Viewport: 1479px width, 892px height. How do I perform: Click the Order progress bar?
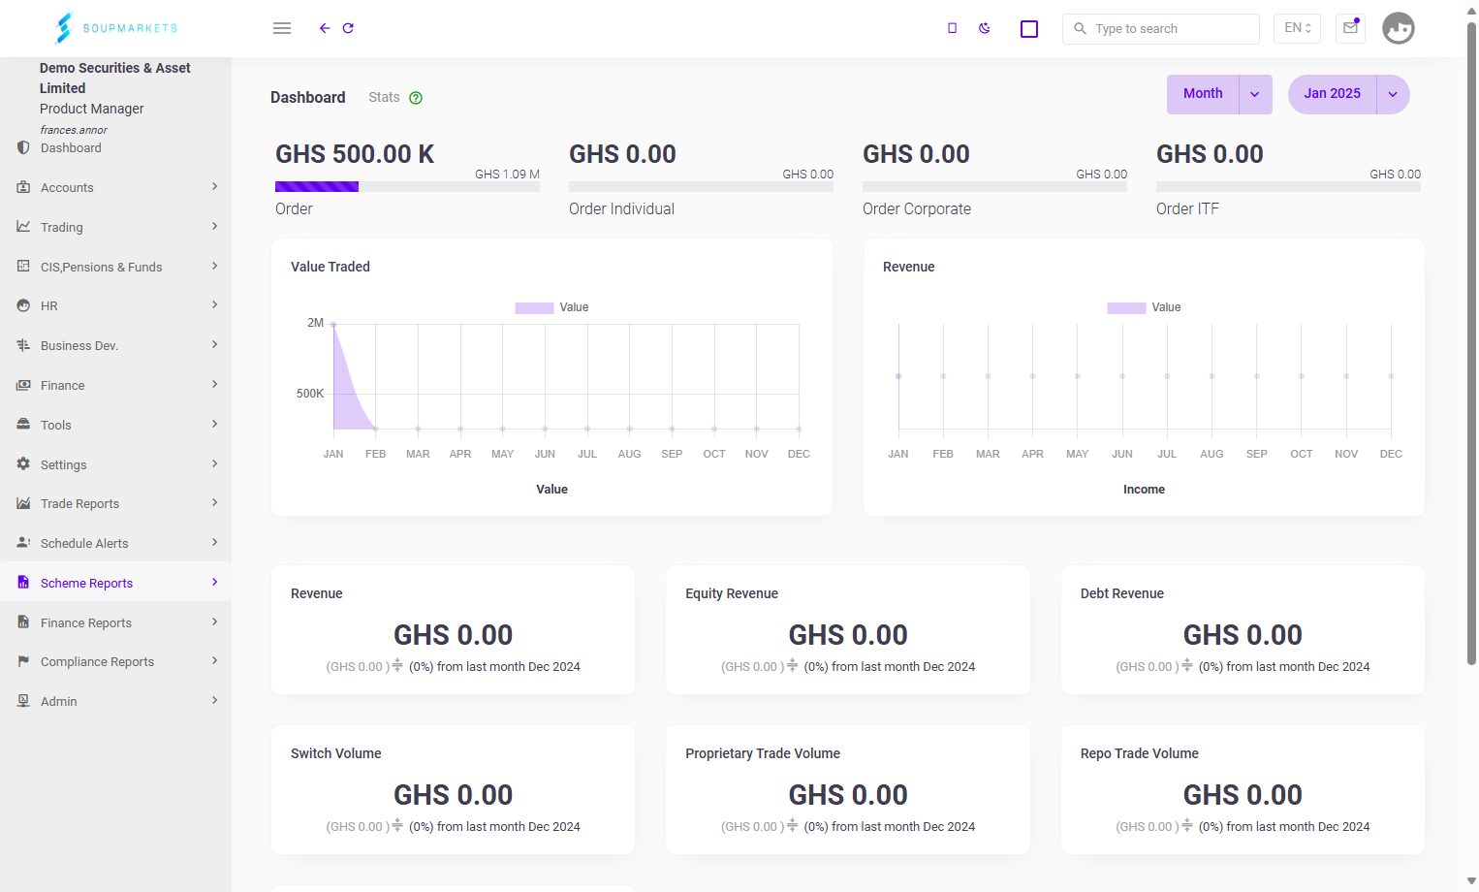(x=407, y=187)
